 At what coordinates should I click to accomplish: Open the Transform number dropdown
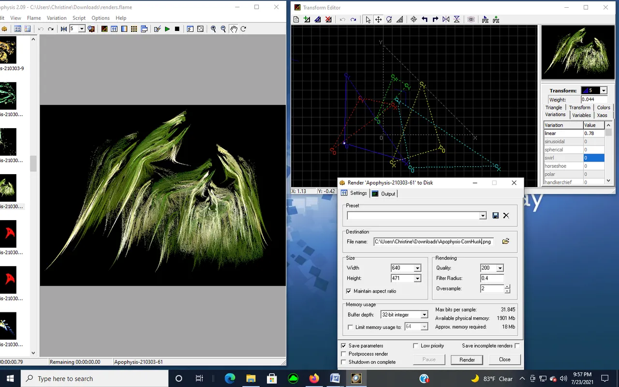pos(604,90)
